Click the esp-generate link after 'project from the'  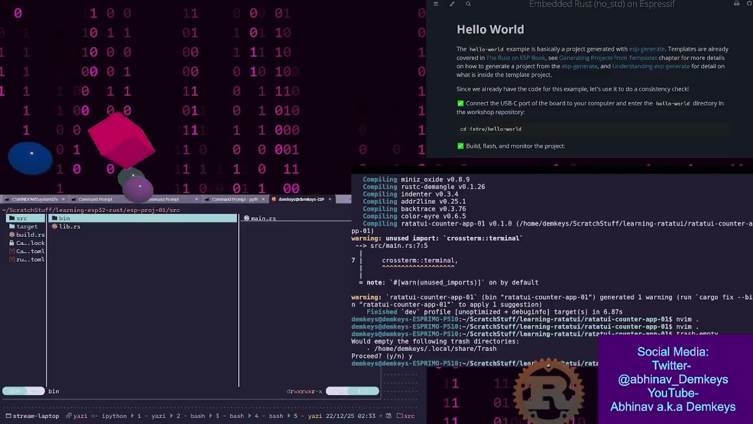click(579, 66)
